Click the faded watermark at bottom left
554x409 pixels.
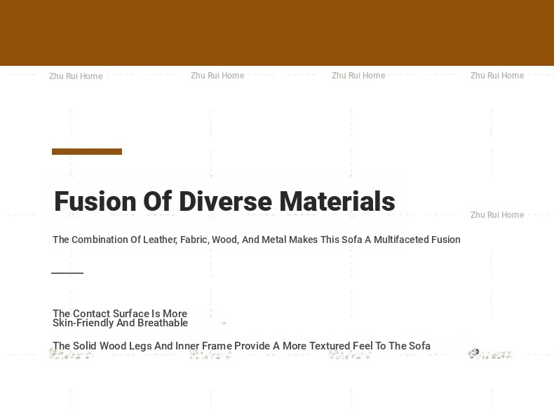click(x=71, y=355)
